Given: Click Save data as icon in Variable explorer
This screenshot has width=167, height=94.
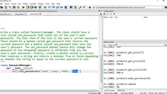Looking at the screenshot, I should pyautogui.click(x=111, y=14).
